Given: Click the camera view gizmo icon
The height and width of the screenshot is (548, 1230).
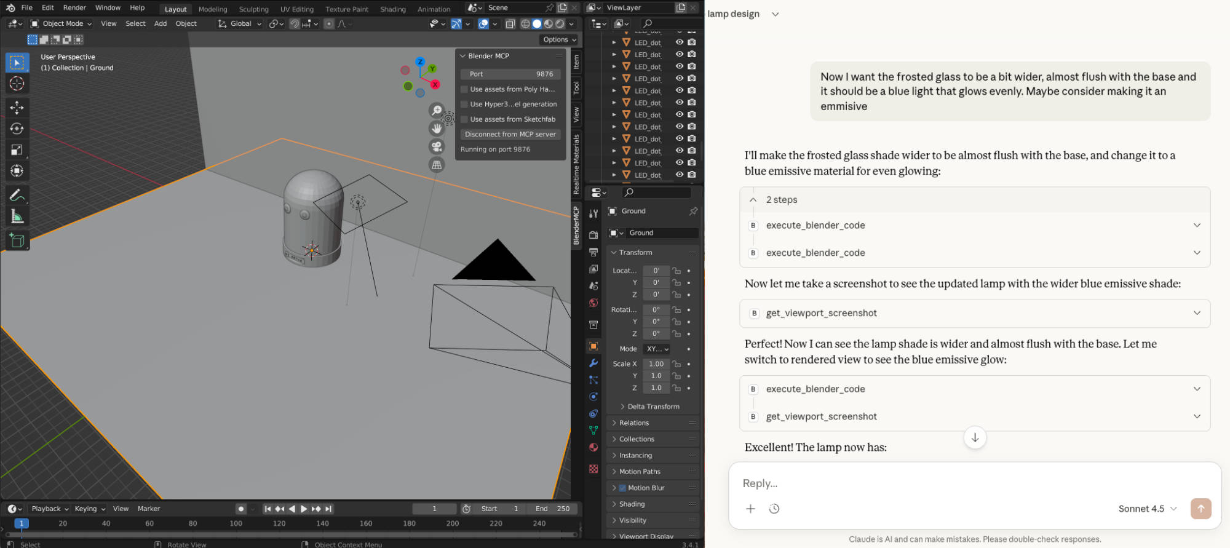Looking at the screenshot, I should click(437, 146).
